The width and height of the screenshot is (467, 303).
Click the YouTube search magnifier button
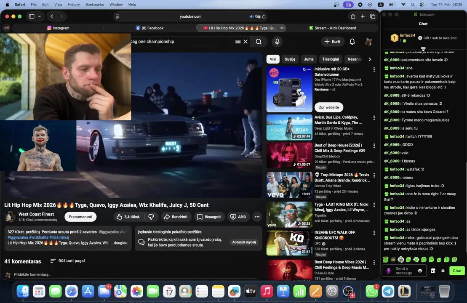coord(259,42)
